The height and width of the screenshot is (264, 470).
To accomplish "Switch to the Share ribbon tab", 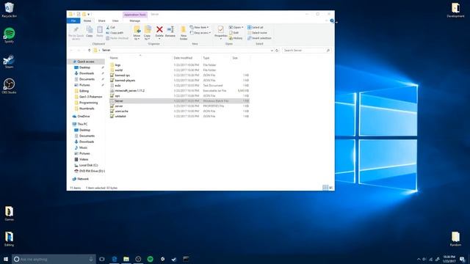I will pyautogui.click(x=101, y=21).
